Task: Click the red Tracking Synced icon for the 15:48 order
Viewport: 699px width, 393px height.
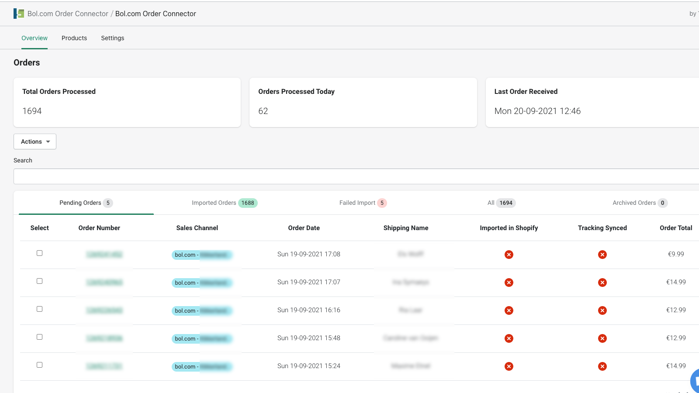Action: point(602,338)
